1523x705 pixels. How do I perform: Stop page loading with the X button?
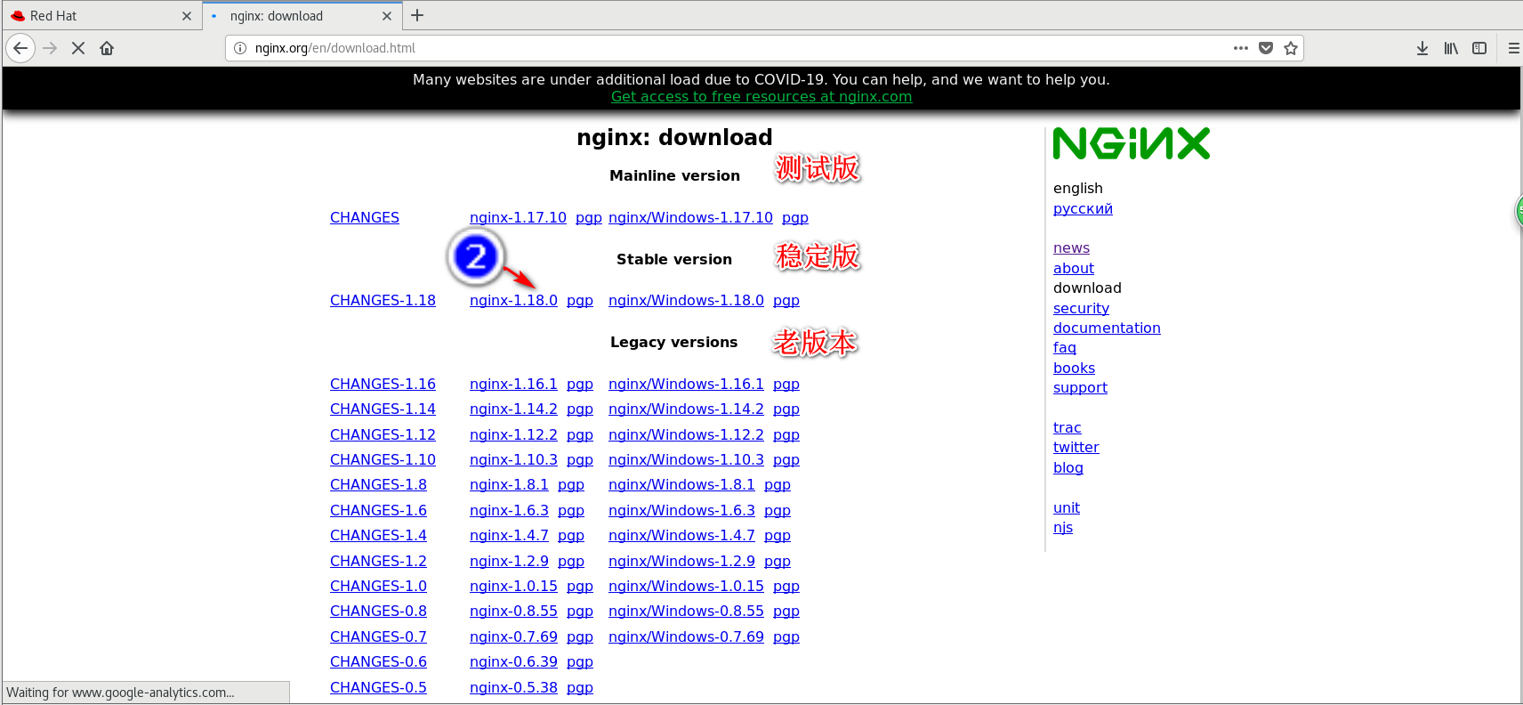[x=78, y=48]
